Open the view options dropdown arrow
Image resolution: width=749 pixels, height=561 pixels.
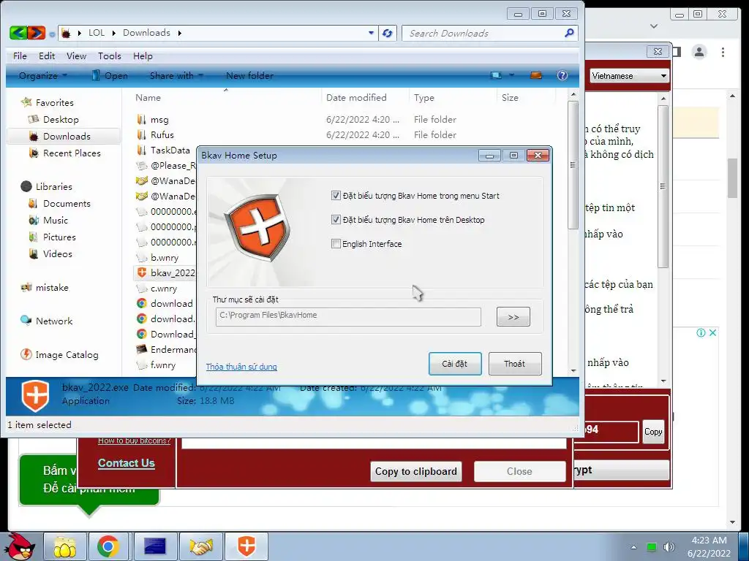pos(511,75)
